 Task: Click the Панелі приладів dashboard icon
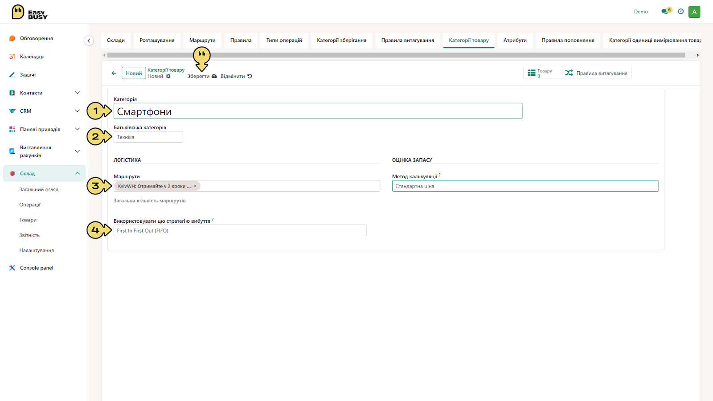[12, 129]
